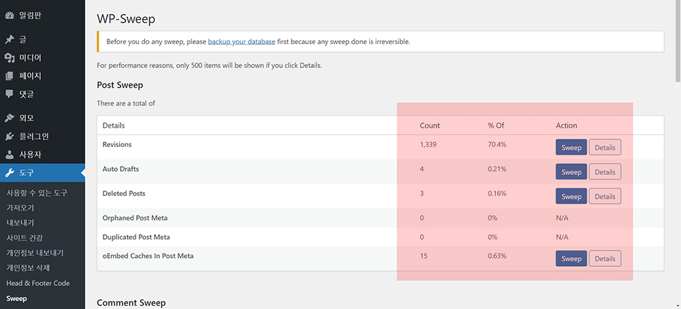Click the Action column header

click(x=567, y=125)
